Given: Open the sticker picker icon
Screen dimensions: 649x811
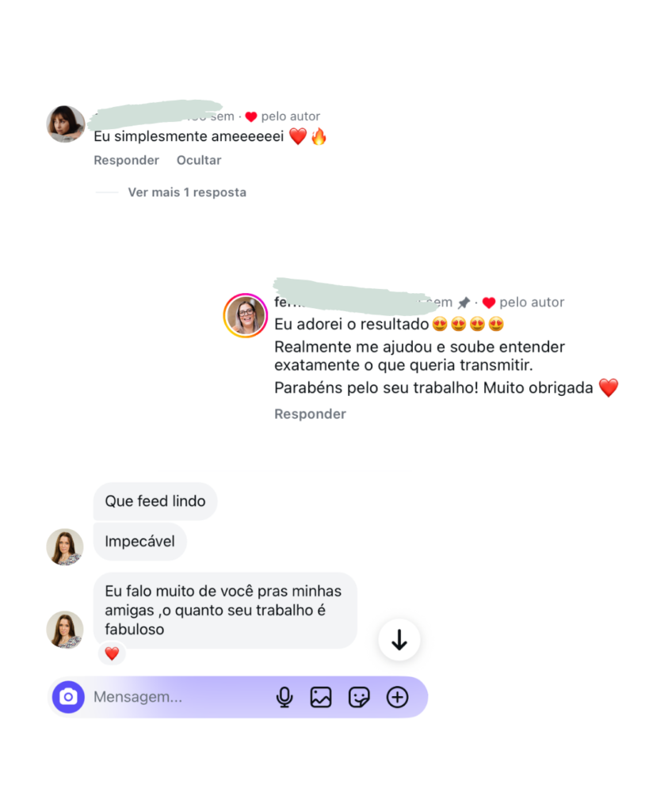Looking at the screenshot, I should [x=359, y=697].
